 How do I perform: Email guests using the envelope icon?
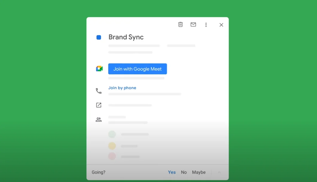[193, 25]
